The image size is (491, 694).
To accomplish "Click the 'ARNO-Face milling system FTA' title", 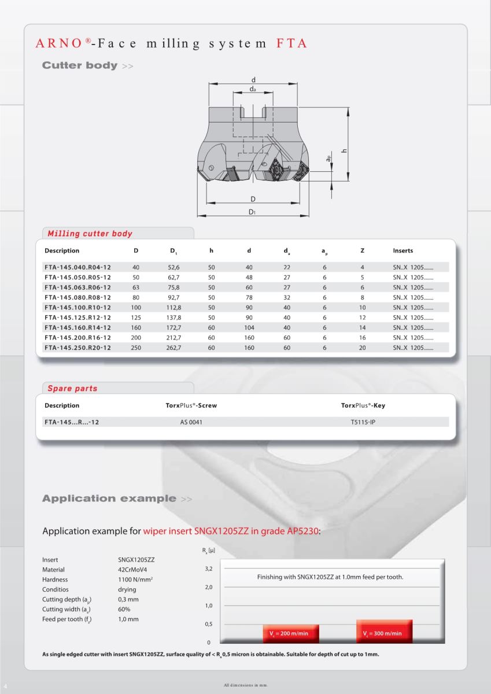I will 171,43.
